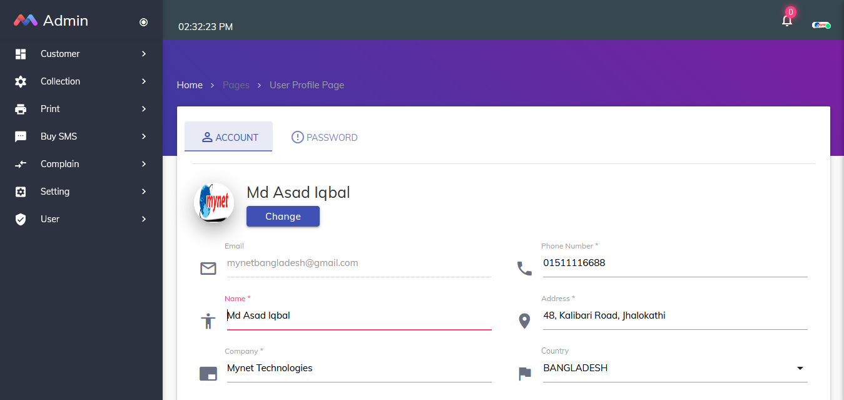Viewport: 844px width, 400px height.
Task: Go to Home via breadcrumb link
Action: (x=190, y=85)
